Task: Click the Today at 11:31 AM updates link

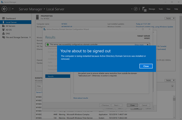Action: [x=143, y=24]
